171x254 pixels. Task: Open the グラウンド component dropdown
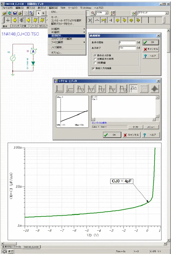click(167, 13)
